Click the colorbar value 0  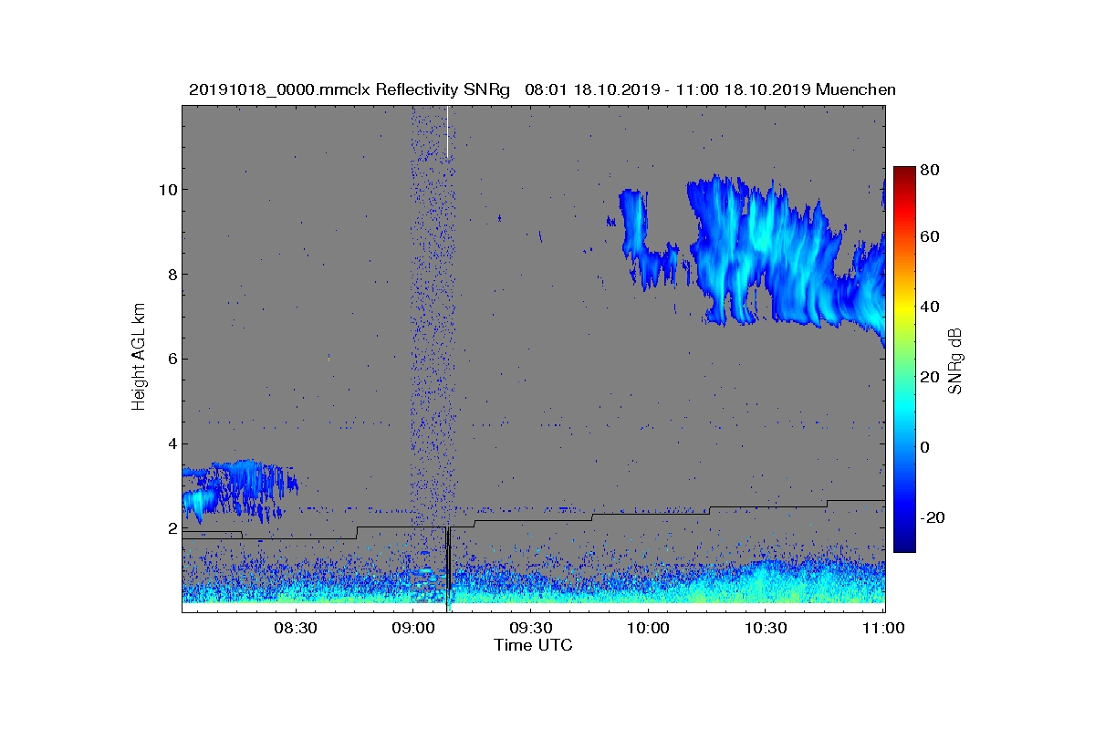(927, 447)
